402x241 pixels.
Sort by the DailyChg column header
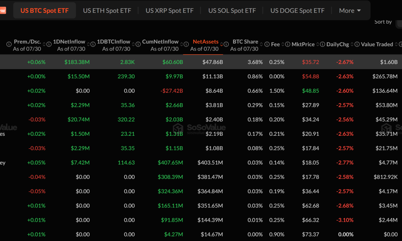tap(337, 44)
